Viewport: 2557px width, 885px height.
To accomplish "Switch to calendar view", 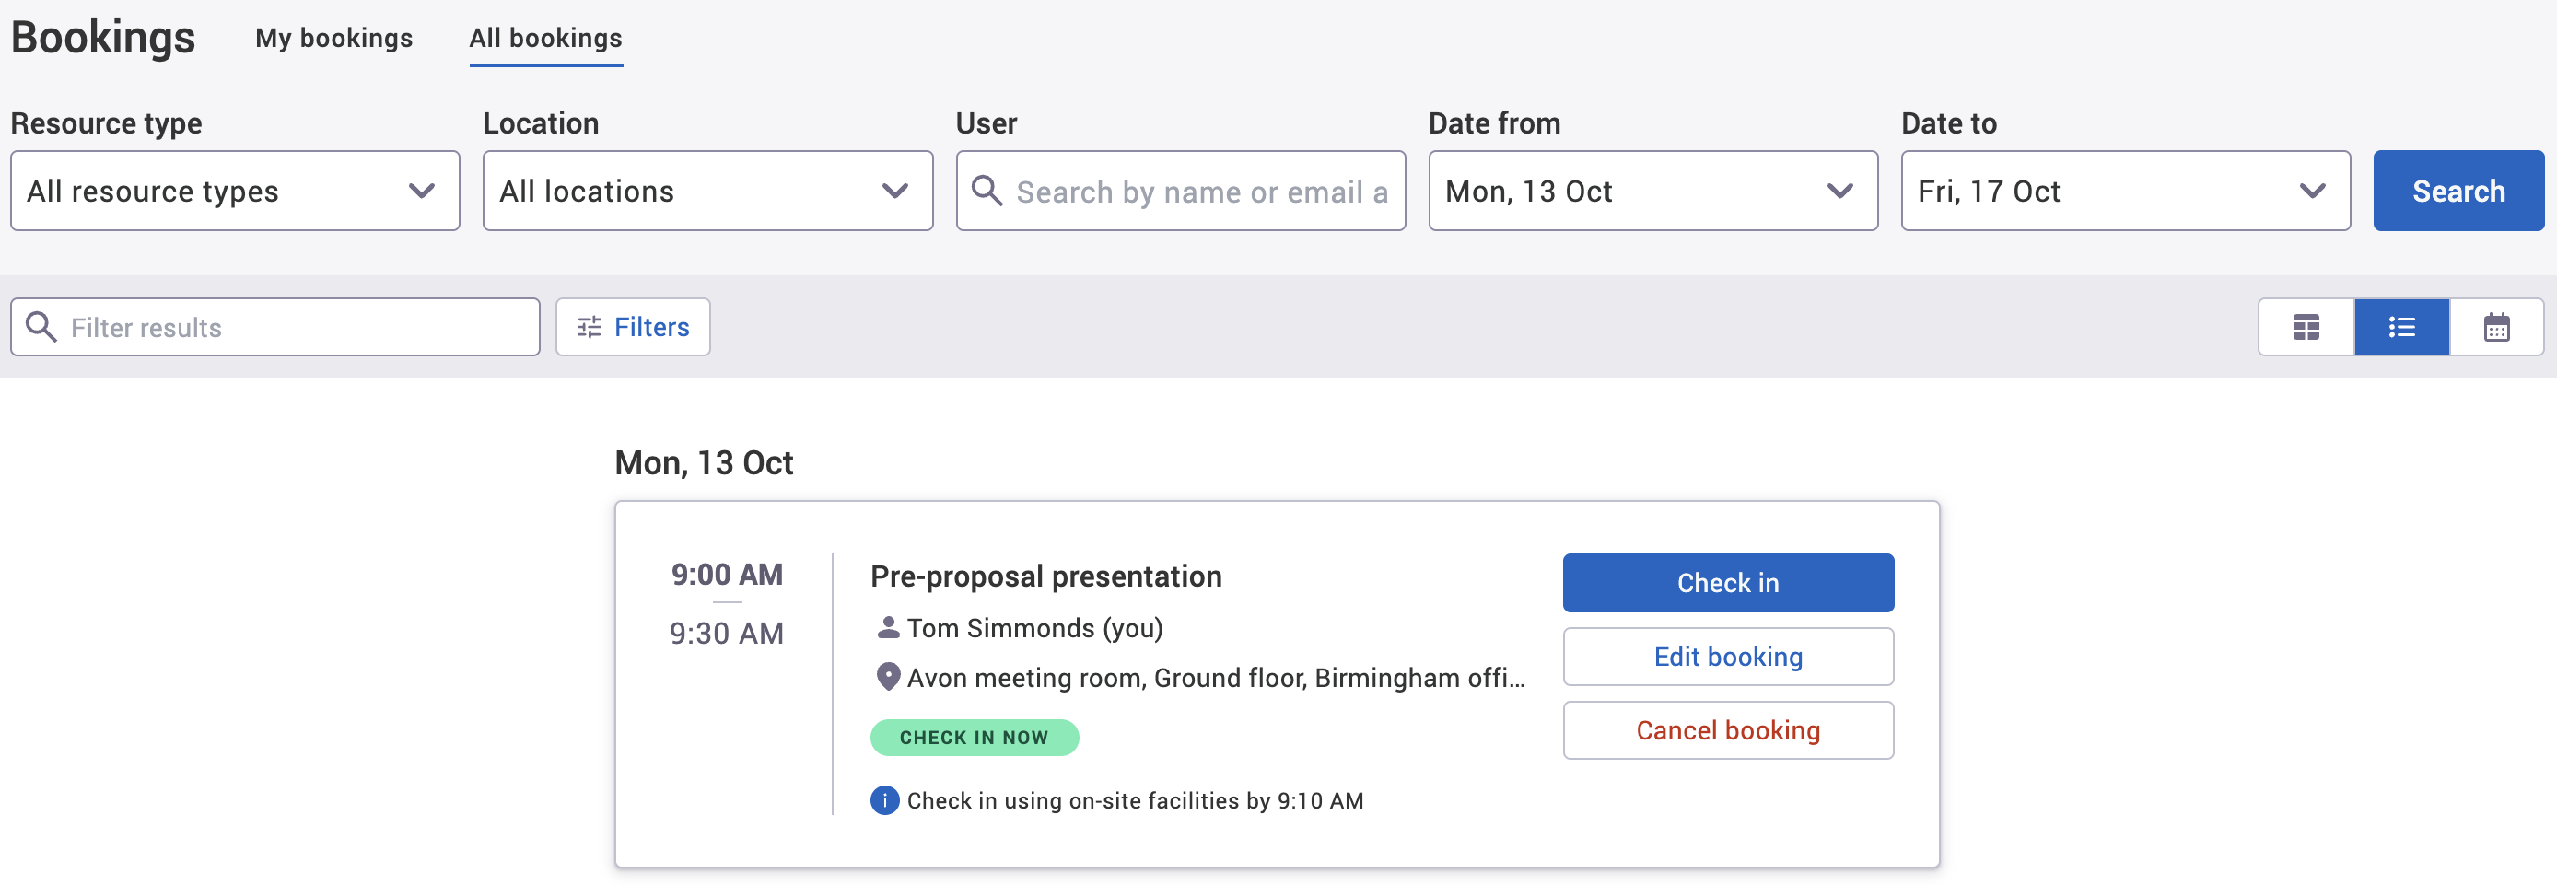I will point(2497,326).
